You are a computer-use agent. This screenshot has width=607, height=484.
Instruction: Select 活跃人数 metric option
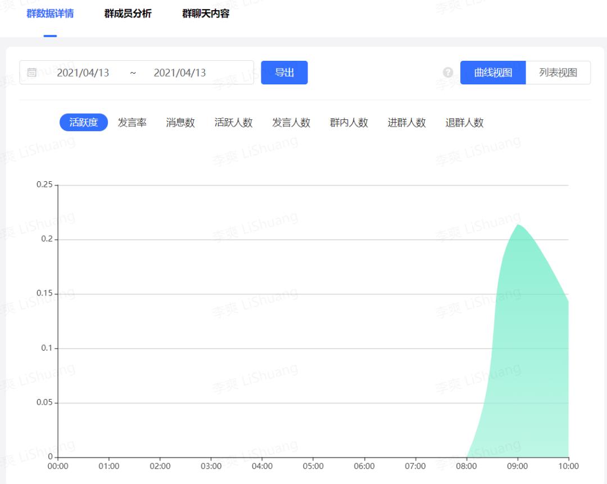[234, 123]
